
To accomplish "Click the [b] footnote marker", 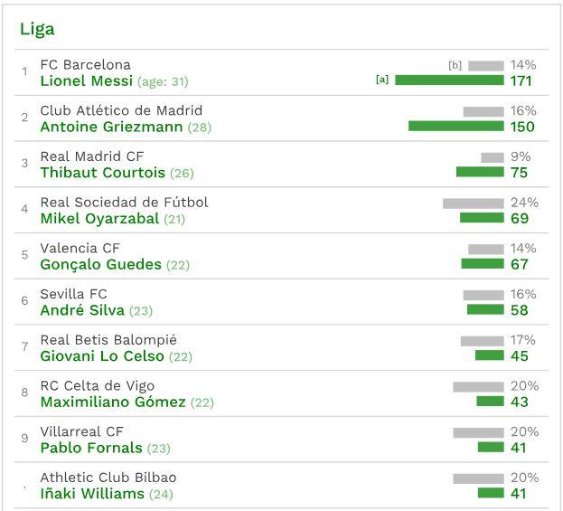I will tap(455, 65).
